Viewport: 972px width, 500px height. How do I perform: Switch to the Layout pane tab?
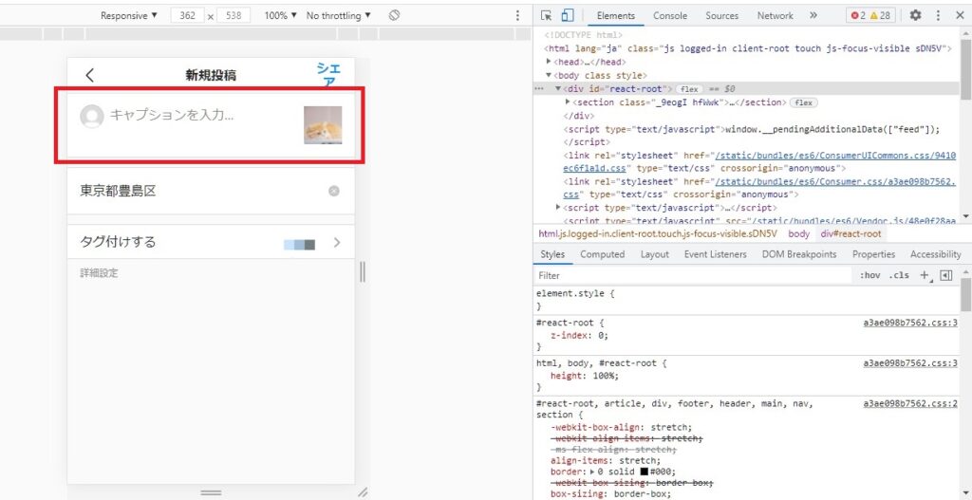[x=655, y=254]
